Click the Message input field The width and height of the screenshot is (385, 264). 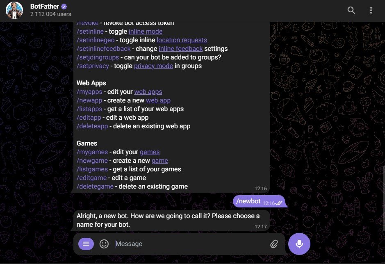(189, 244)
